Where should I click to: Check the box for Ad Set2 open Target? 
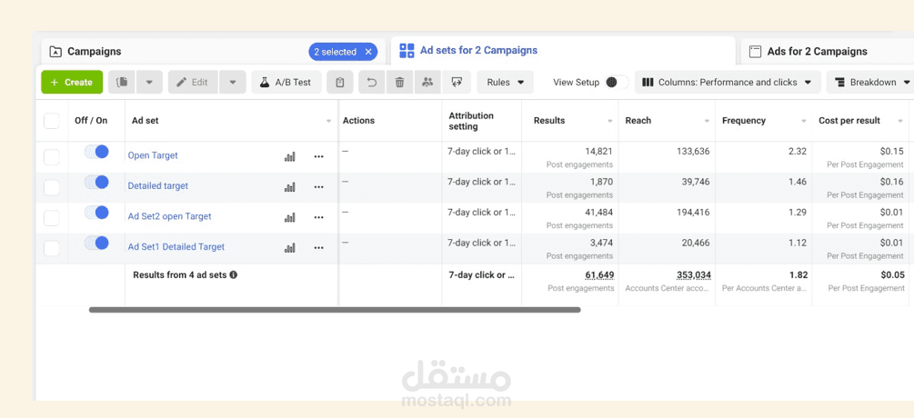[x=52, y=218]
